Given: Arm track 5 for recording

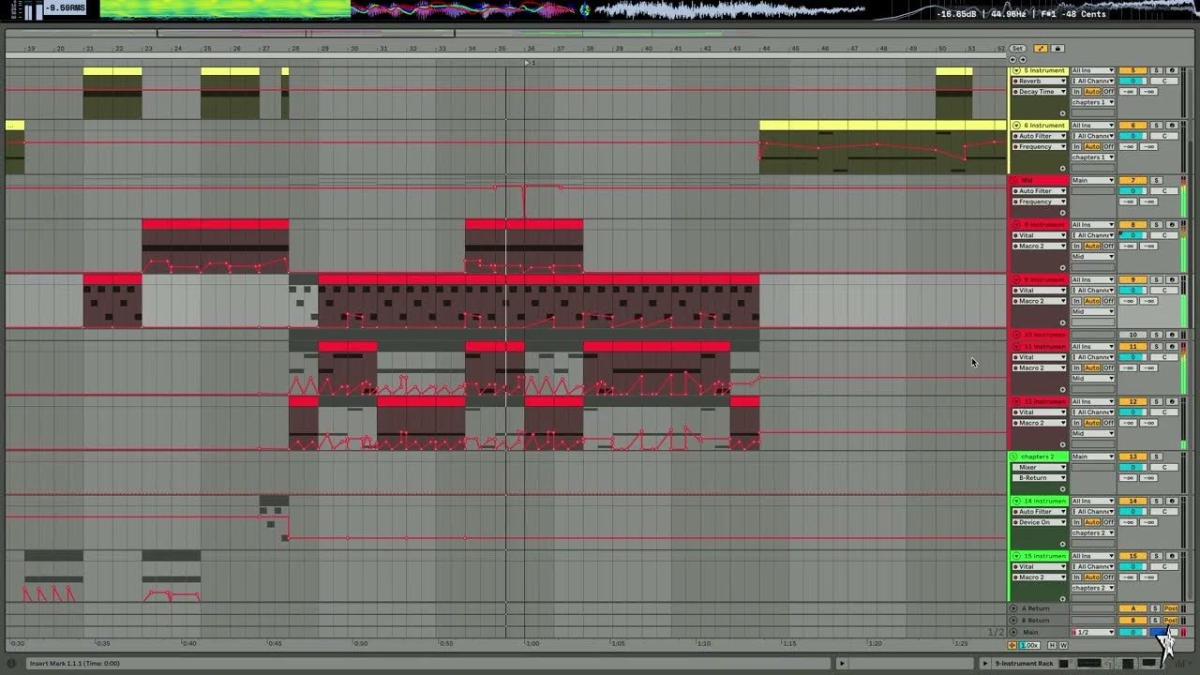Looking at the screenshot, I should [x=1171, y=70].
